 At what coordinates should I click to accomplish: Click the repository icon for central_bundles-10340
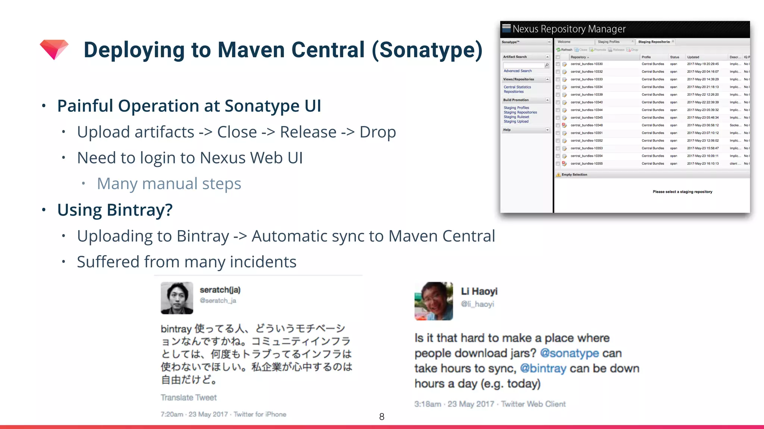tap(564, 102)
